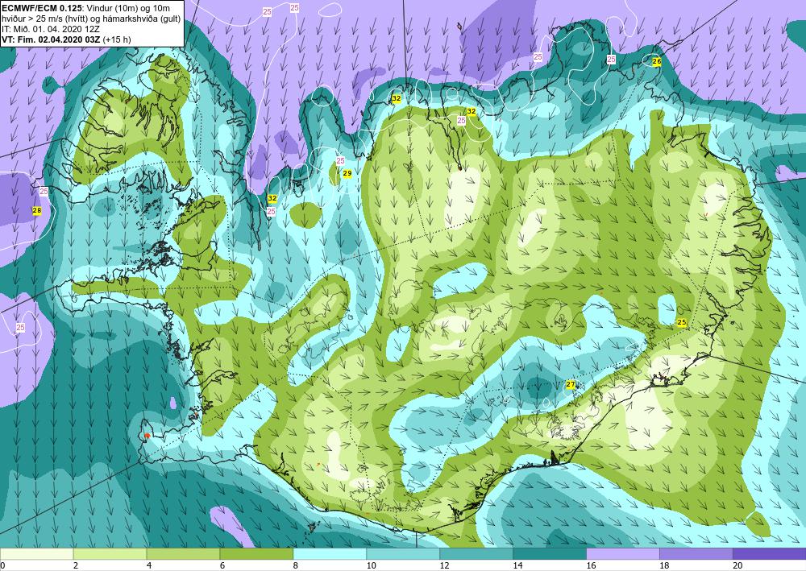Click the yellow 29 gust label

(347, 174)
